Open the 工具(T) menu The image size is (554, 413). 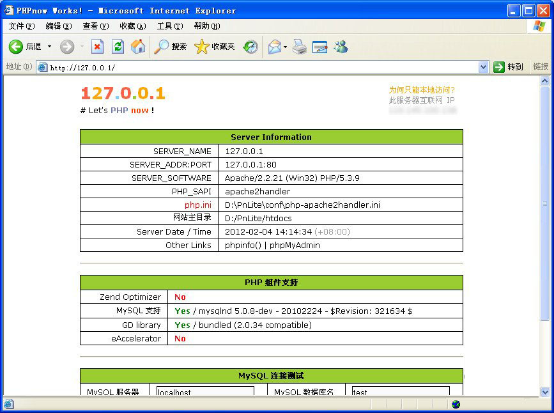169,26
